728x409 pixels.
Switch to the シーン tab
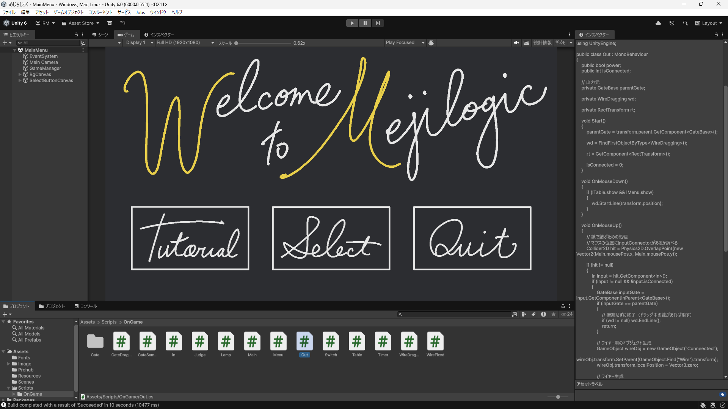(x=100, y=35)
